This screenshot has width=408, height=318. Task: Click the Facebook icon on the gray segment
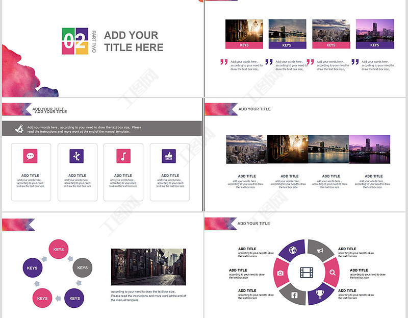coord(294,295)
